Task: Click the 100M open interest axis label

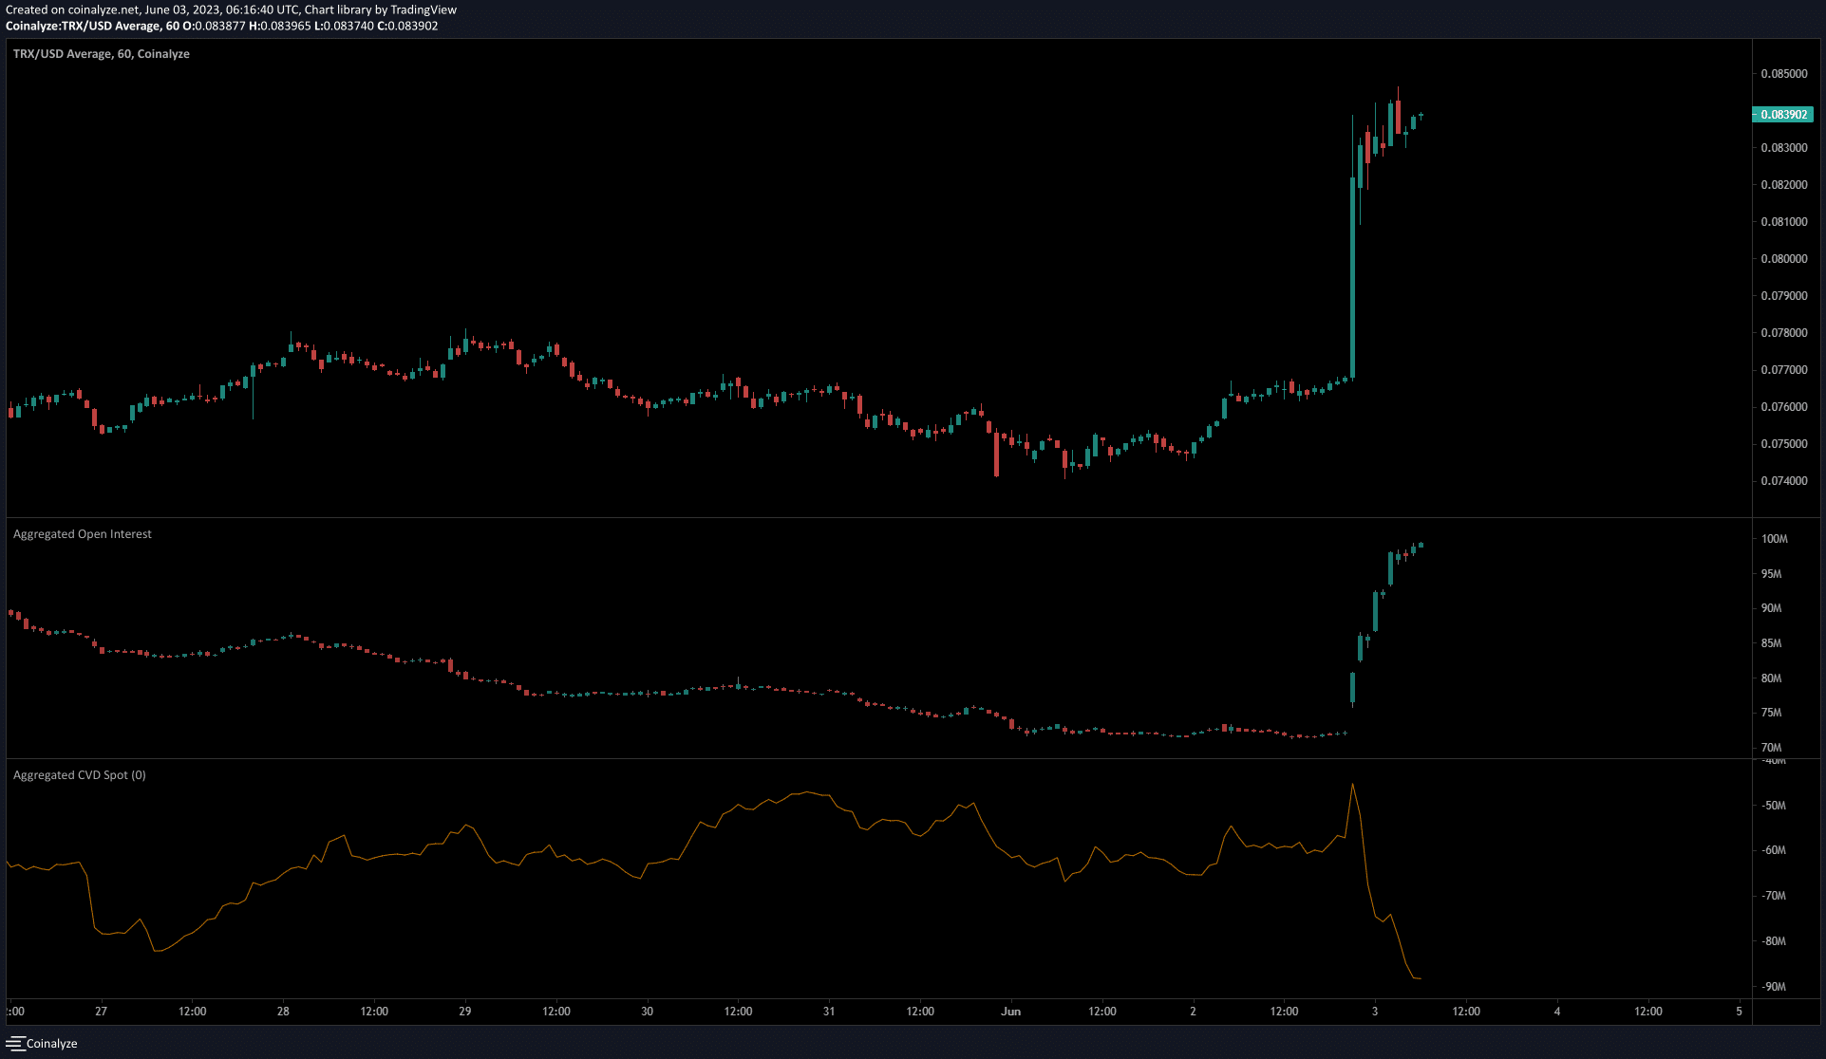Action: 1775,539
